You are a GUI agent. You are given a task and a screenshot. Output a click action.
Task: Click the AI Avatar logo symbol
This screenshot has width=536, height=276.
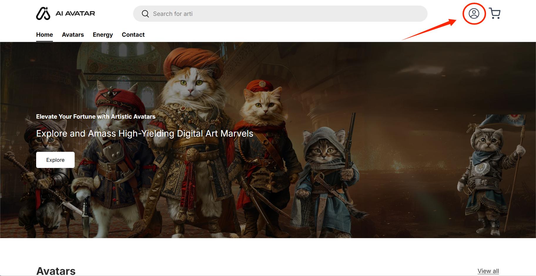tap(43, 14)
